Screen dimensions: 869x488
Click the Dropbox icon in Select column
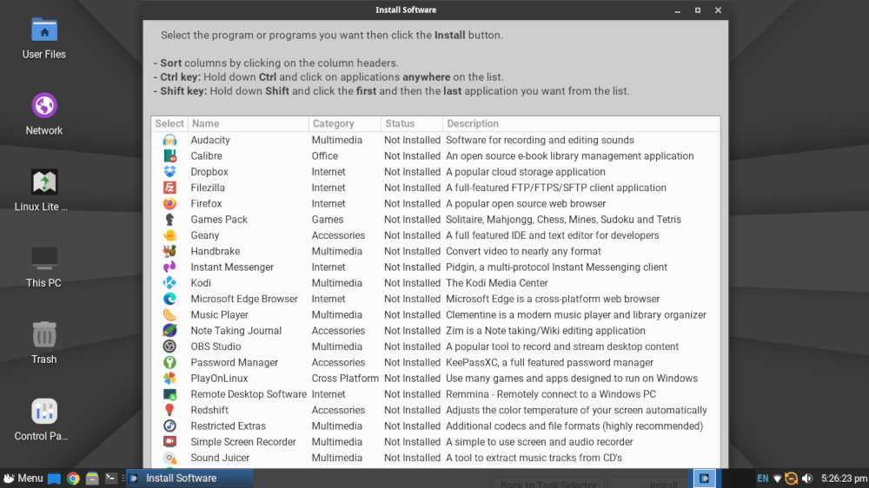pos(169,172)
